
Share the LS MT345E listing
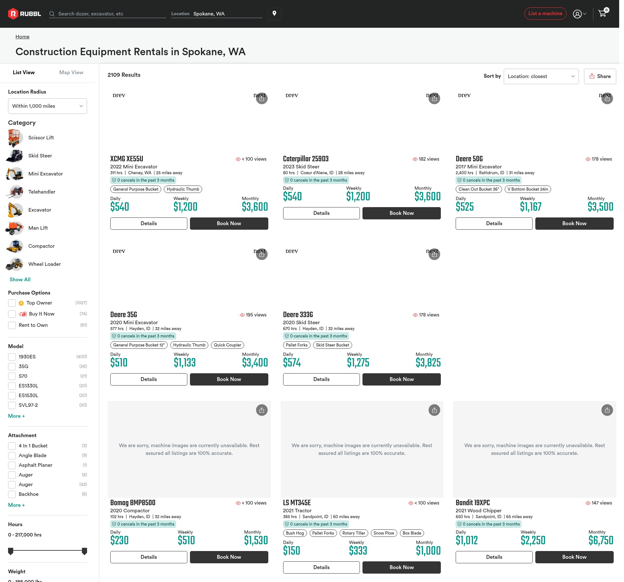434,410
